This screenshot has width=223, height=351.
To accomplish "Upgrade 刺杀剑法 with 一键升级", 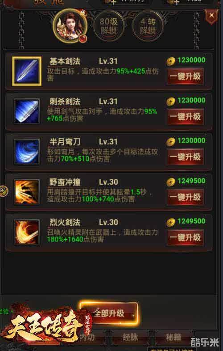I will tap(185, 117).
